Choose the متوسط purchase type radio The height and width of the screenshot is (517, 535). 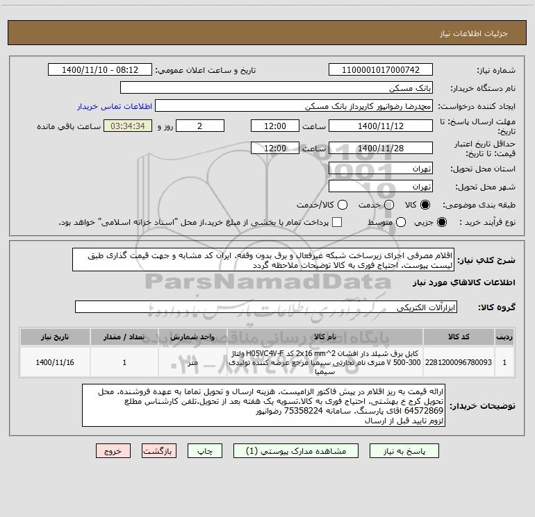(x=401, y=222)
